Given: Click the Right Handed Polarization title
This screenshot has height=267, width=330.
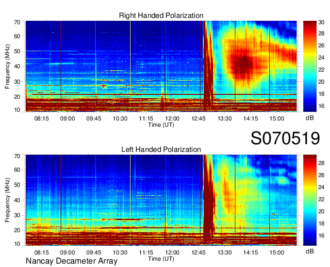Looking at the screenshot, I should pos(161,15).
